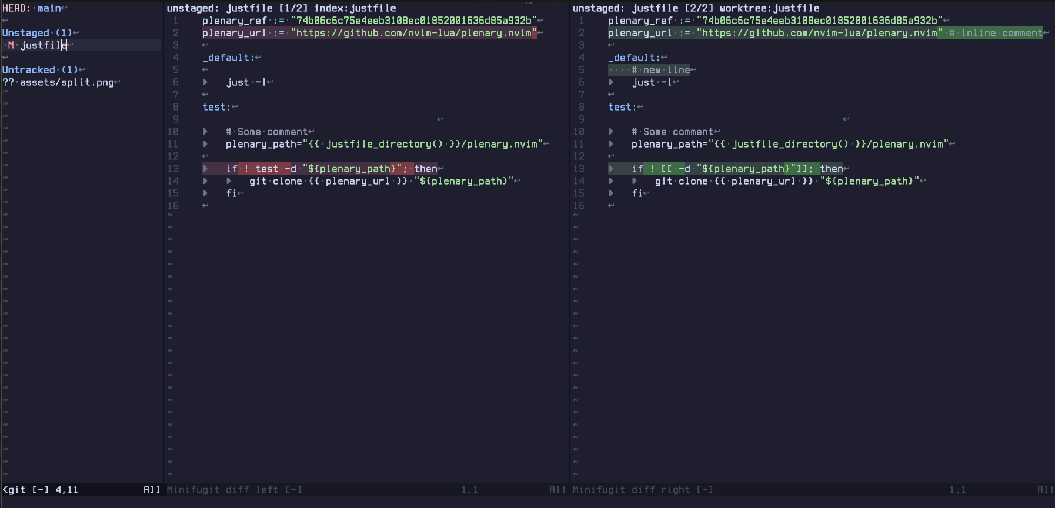
Task: Click 'just -l' line in left pane
Action: [x=246, y=82]
